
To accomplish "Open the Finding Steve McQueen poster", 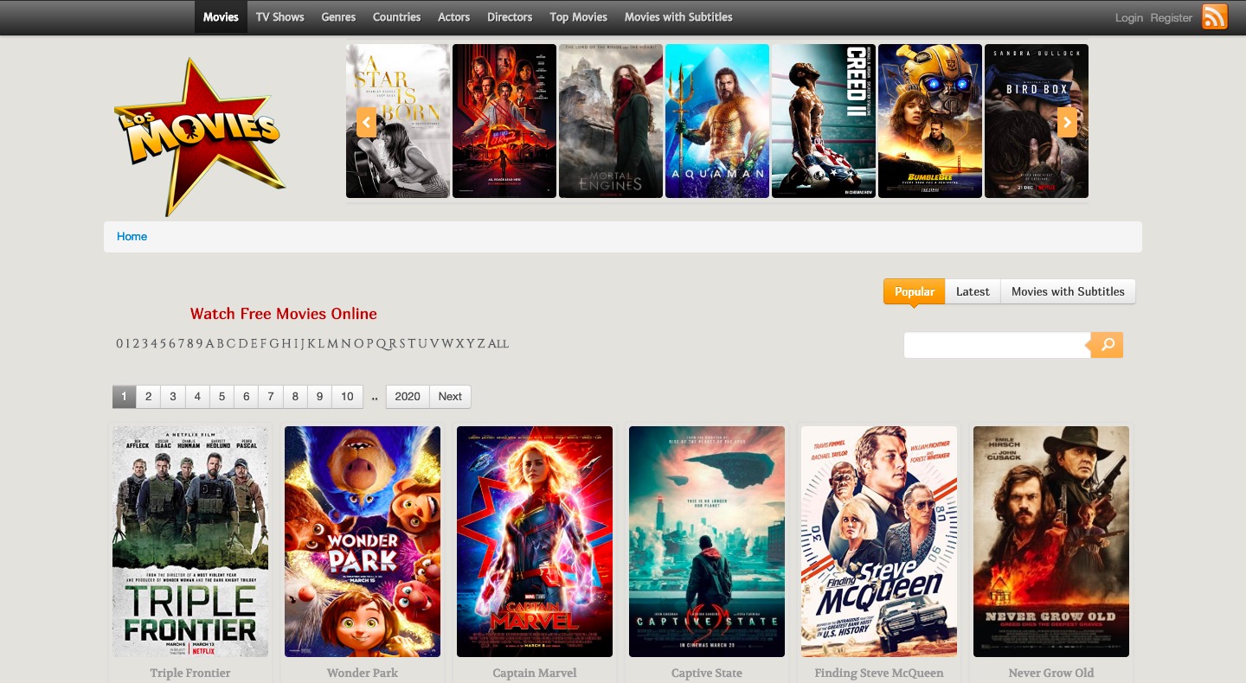I will coord(879,541).
